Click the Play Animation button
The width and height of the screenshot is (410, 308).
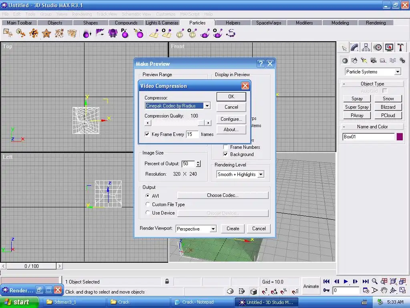pos(346,282)
